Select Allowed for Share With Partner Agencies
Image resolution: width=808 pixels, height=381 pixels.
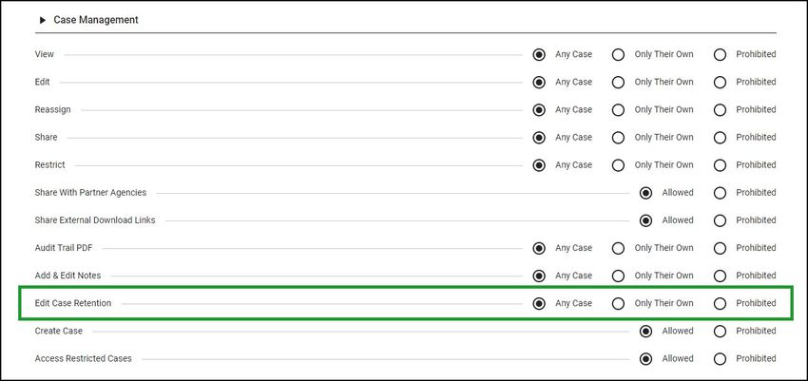pos(645,193)
